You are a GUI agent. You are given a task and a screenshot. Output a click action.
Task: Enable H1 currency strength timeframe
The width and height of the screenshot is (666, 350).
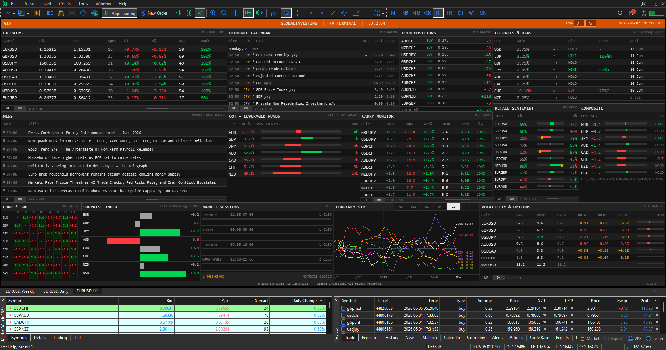pos(427,207)
